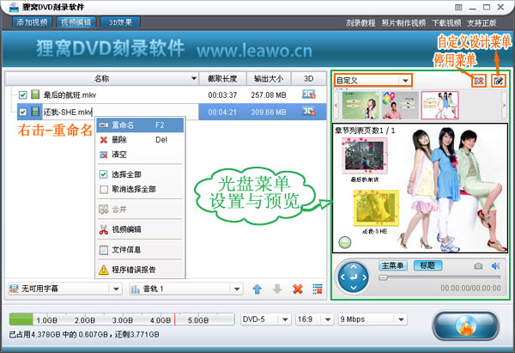
Task: Select 文件信息 in the context menu
Action: click(140, 250)
